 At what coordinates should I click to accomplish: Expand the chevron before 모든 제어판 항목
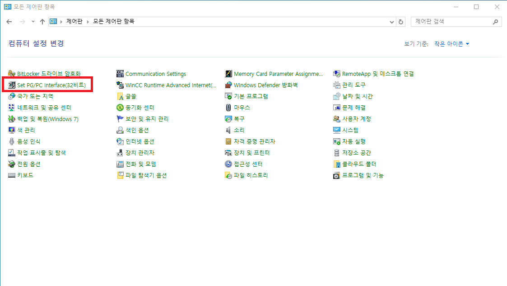coord(88,22)
